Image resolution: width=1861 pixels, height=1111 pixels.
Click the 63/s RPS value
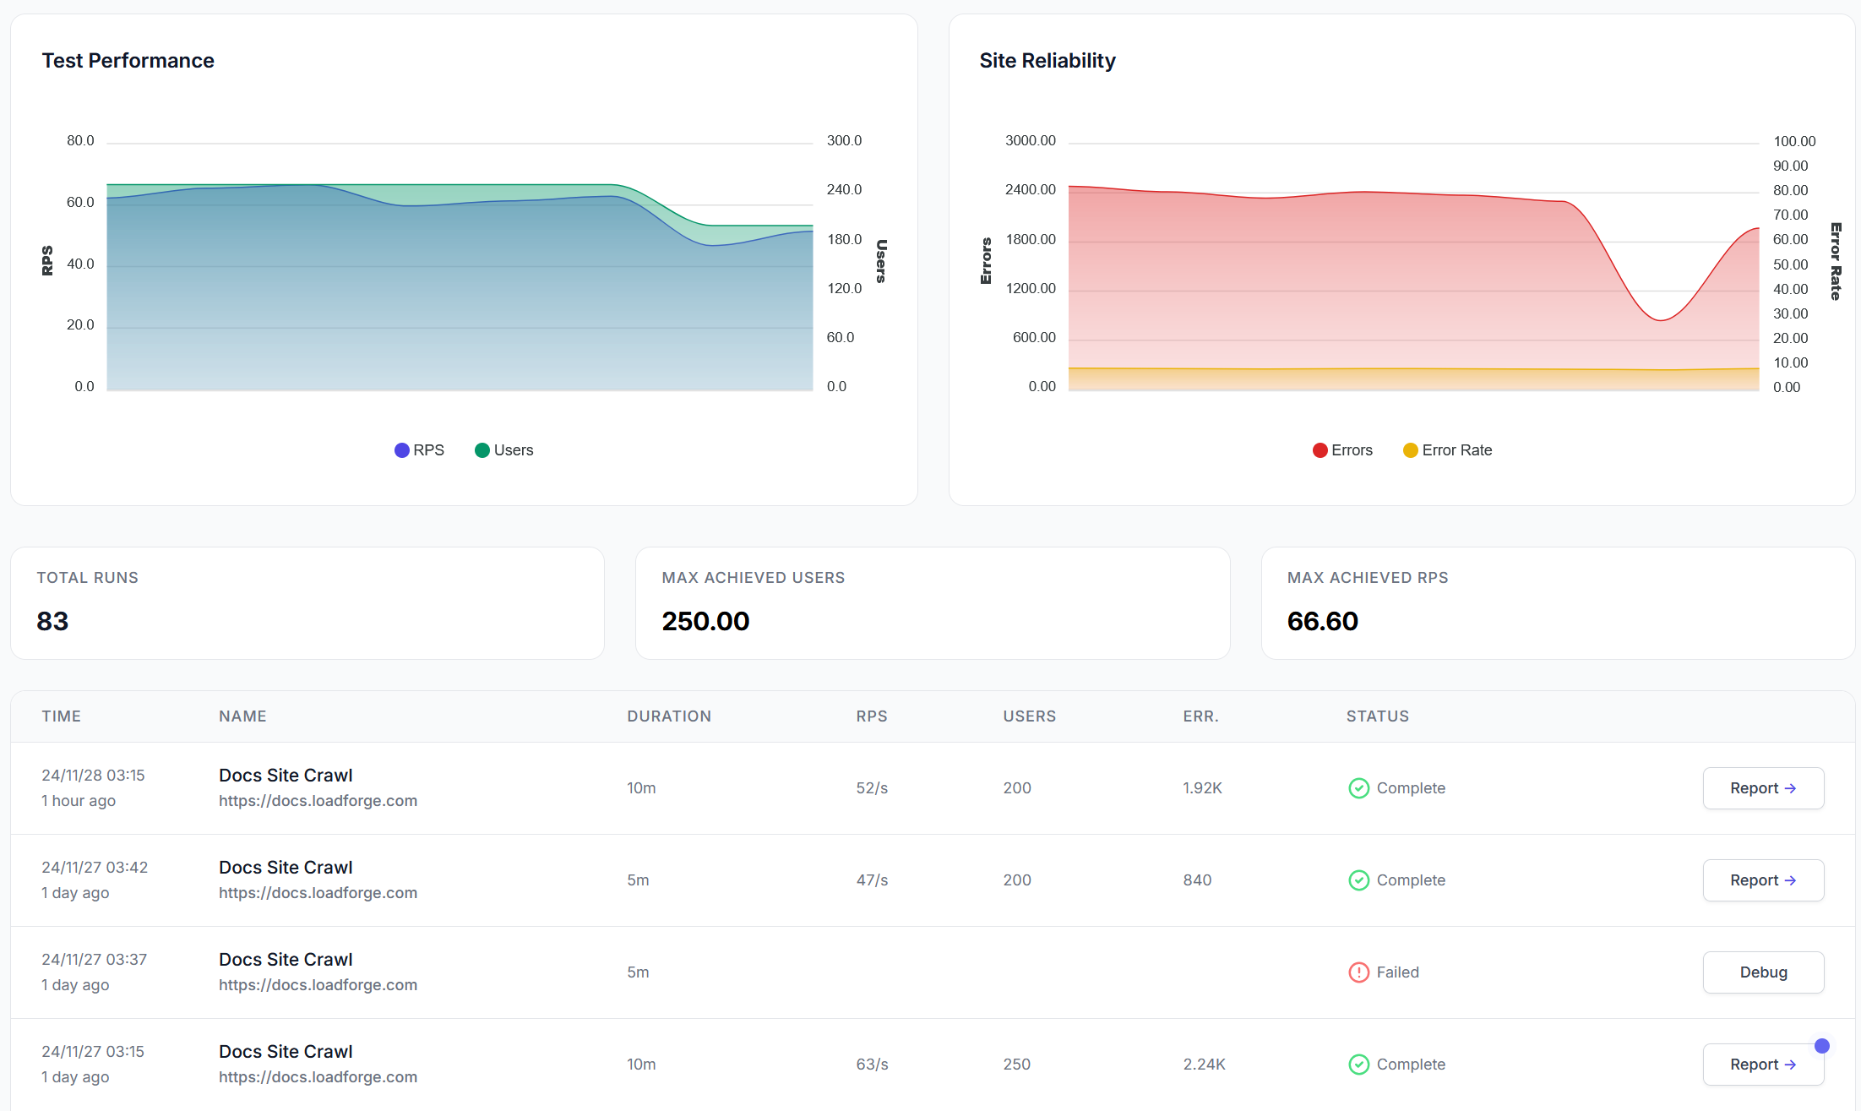872,1065
